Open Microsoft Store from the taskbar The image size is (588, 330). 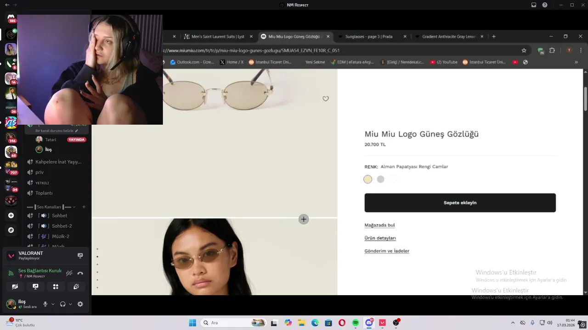point(328,323)
